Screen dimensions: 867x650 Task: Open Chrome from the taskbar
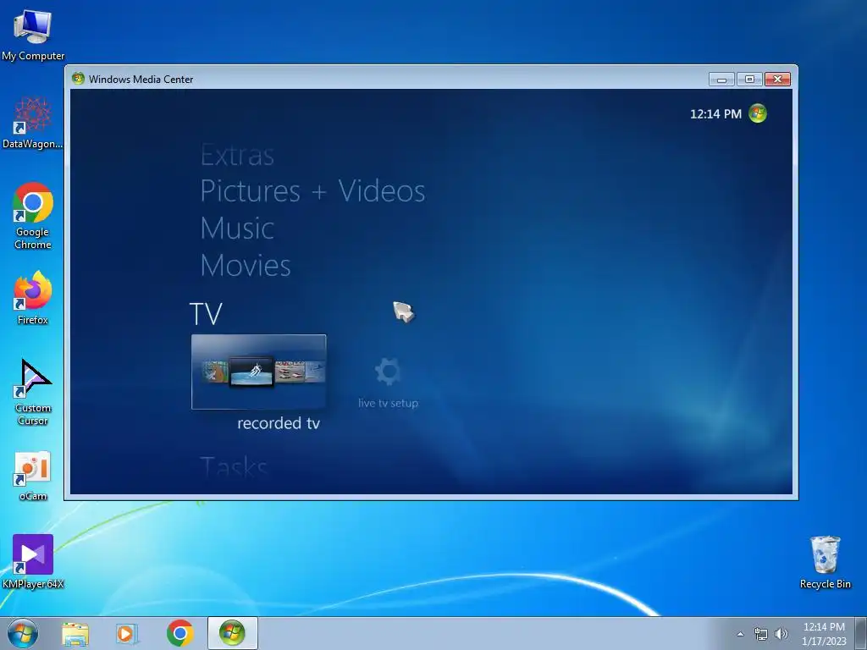coord(179,633)
